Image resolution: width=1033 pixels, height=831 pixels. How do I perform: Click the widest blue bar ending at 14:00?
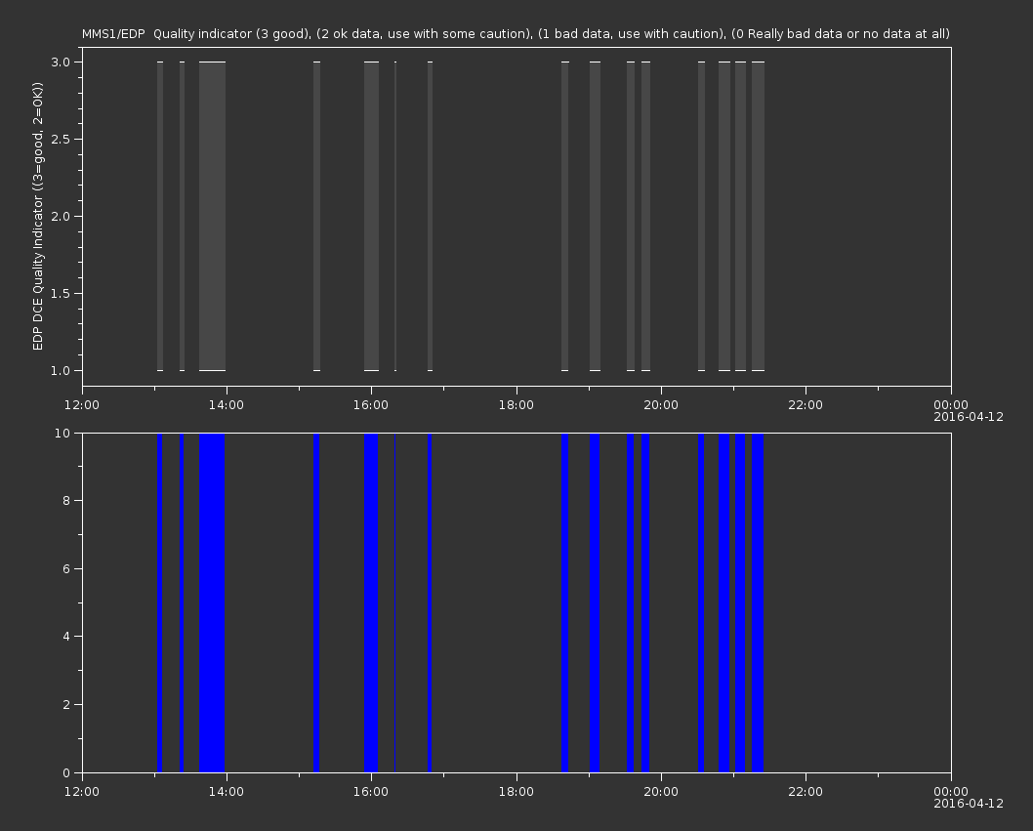pos(212,602)
